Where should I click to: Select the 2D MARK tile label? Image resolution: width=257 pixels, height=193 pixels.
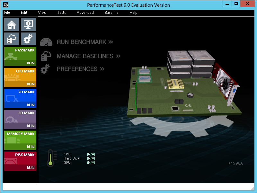click(26, 92)
